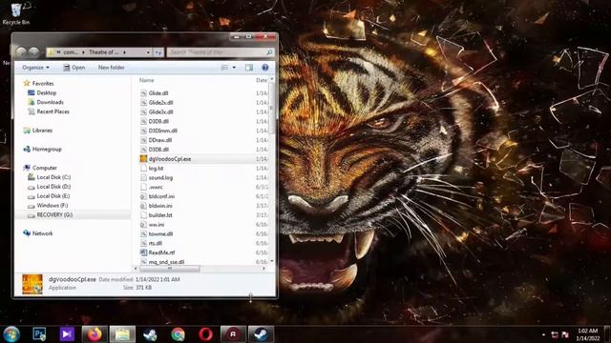
Task: Select Computer in navigation pane
Action: pos(45,168)
